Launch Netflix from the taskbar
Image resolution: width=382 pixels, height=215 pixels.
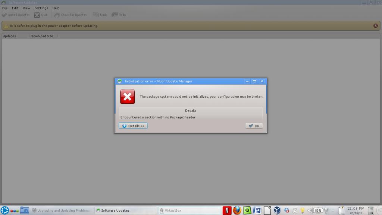[x=227, y=211]
